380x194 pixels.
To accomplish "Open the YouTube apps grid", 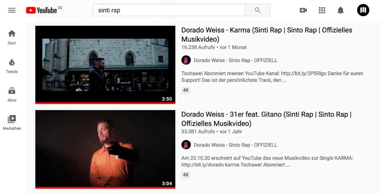I will (322, 10).
